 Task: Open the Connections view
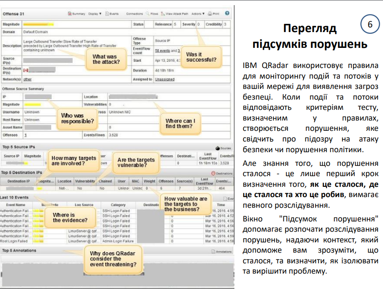134,14
